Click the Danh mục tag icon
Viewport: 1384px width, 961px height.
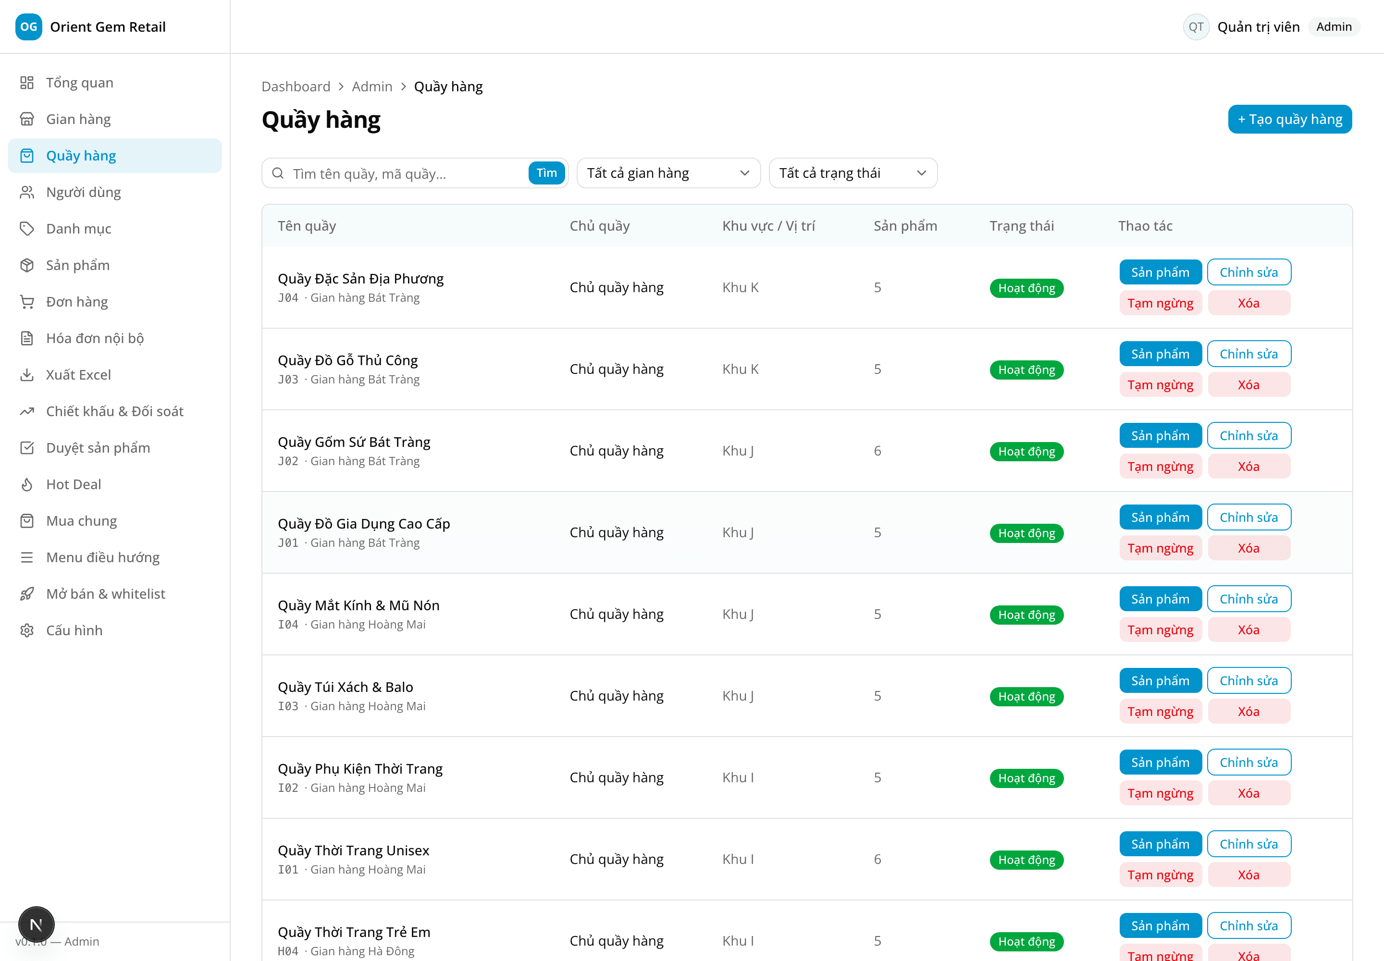(26, 229)
